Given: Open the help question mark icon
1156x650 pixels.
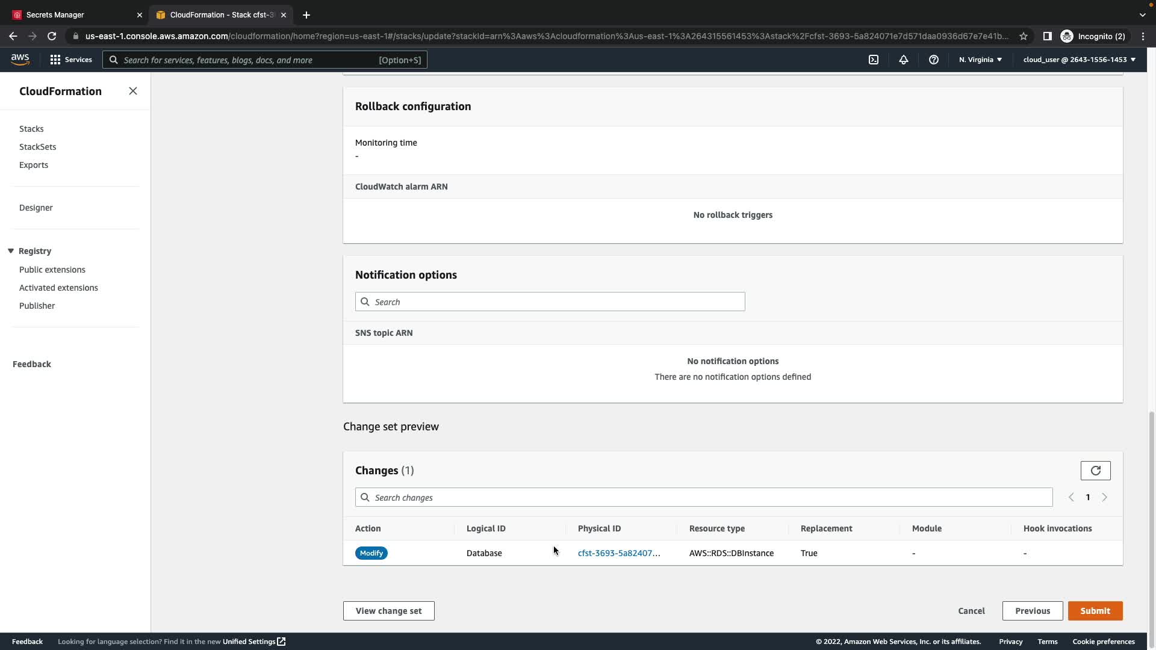Looking at the screenshot, I should click(x=934, y=60).
